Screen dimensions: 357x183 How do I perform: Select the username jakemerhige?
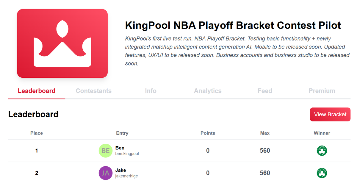126,176
